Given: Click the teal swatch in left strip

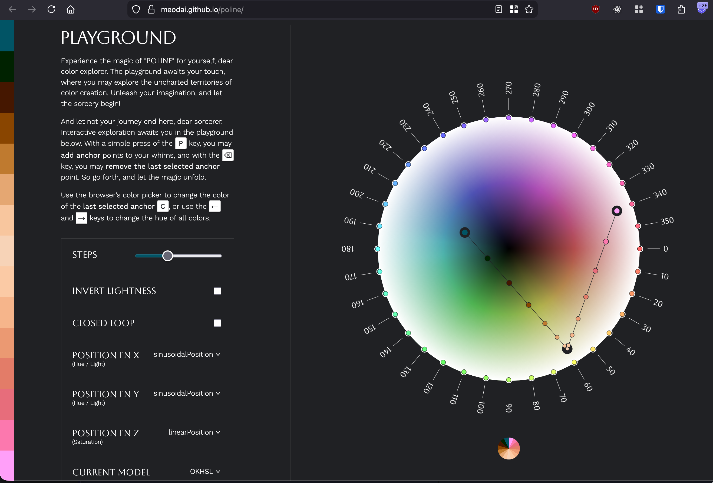Looking at the screenshot, I should tap(7, 36).
